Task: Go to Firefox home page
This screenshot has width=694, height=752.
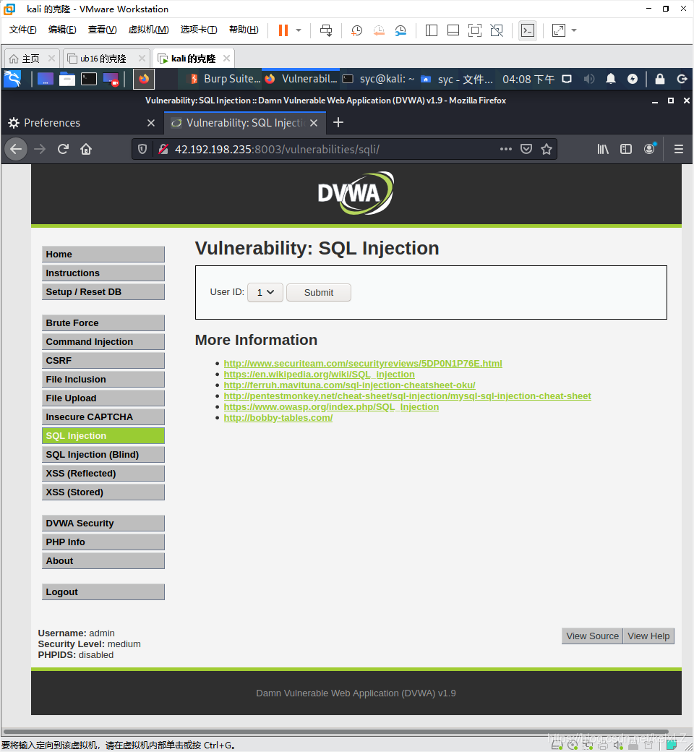Action: tap(86, 149)
